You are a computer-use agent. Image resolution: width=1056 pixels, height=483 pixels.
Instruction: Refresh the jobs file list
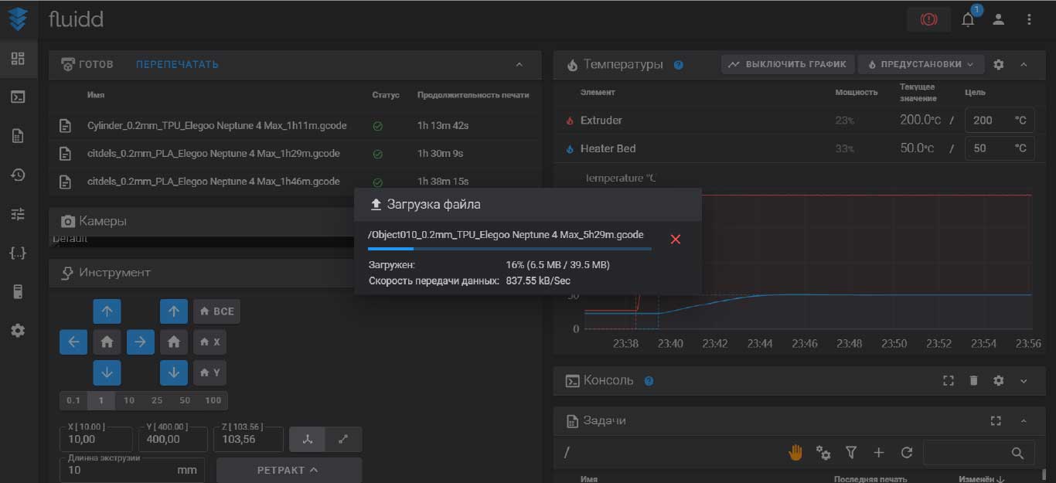coord(907,453)
